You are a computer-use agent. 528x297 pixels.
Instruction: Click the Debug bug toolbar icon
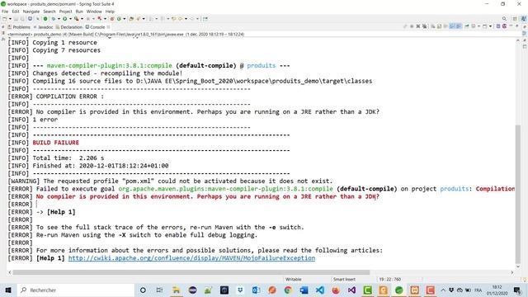[54, 19]
